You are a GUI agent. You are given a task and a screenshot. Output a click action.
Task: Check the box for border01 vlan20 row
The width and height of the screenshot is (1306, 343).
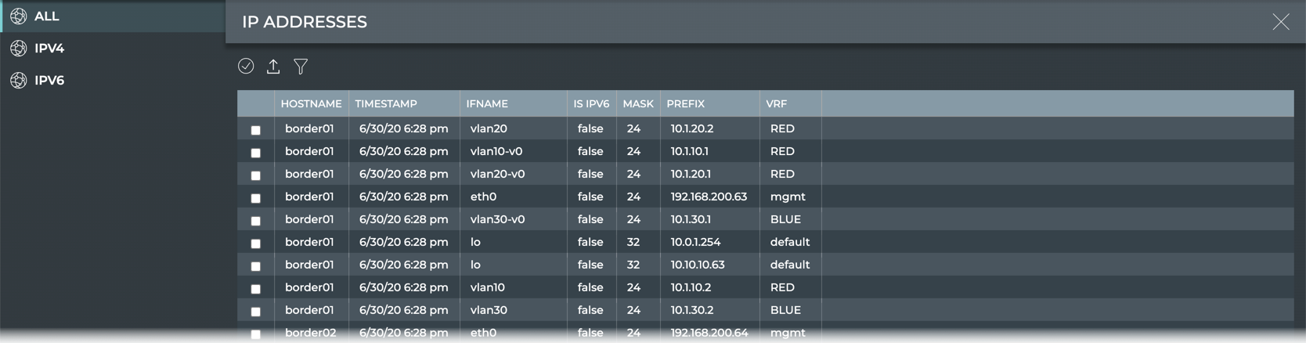[256, 130]
